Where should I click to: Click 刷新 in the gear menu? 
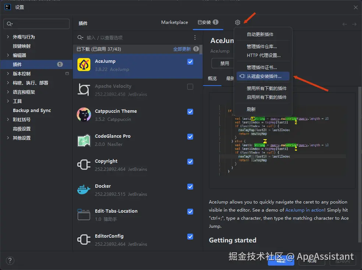pyautogui.click(x=263, y=109)
